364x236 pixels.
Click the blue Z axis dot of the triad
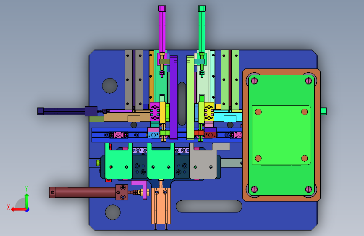click(x=27, y=210)
